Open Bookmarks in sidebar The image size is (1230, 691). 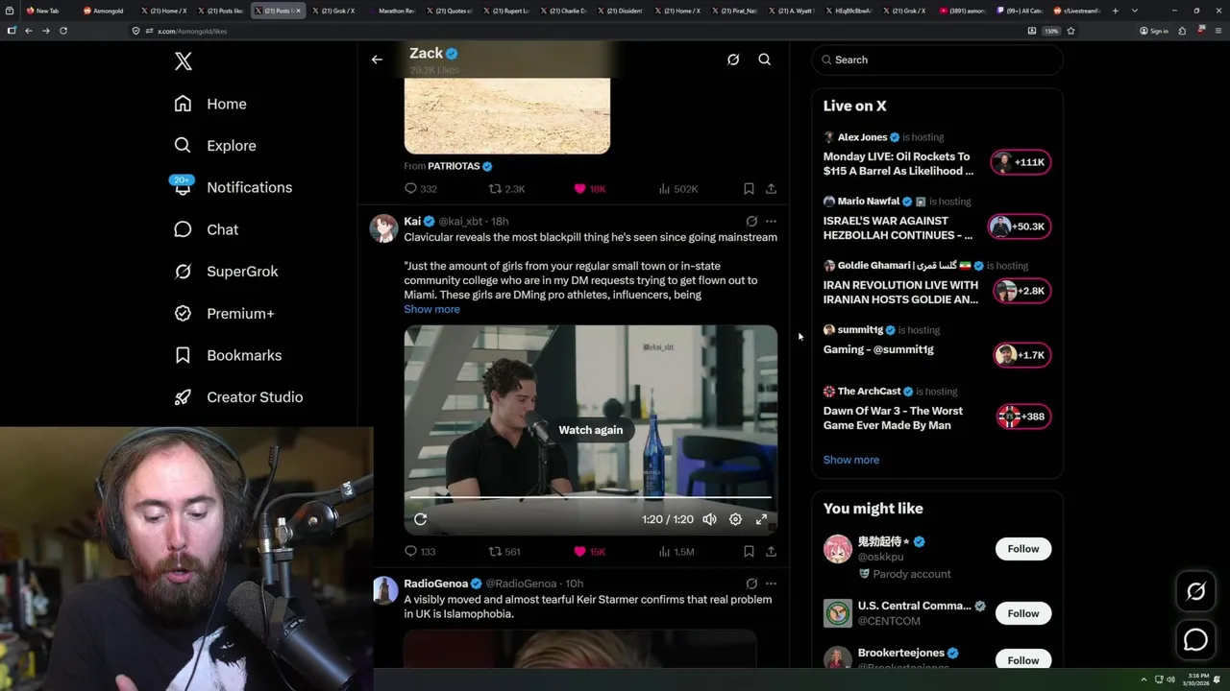click(228, 355)
